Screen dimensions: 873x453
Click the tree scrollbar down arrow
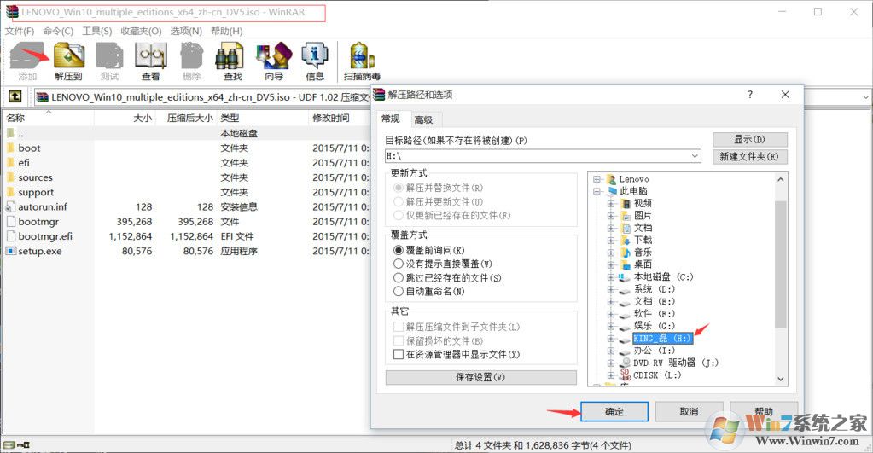click(x=780, y=379)
